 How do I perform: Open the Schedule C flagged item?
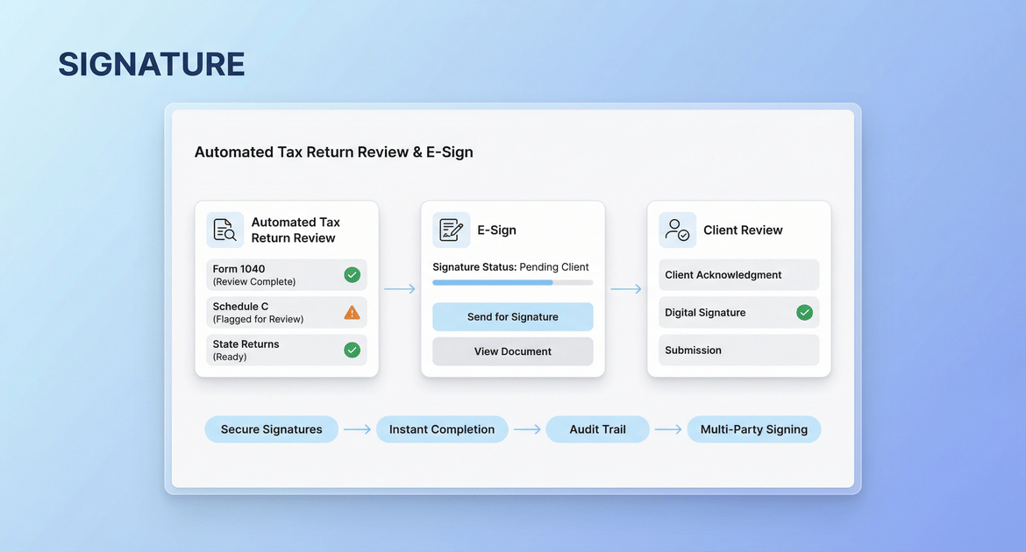click(272, 313)
